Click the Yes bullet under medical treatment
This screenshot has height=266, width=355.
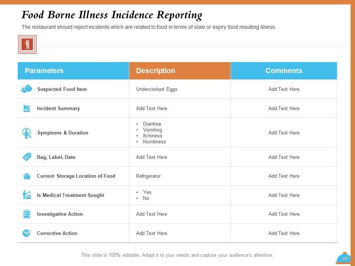[147, 192]
